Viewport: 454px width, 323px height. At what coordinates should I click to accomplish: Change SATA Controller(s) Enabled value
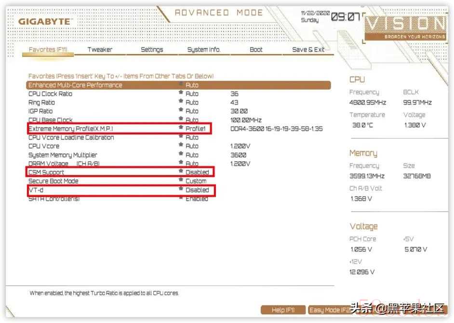pos(197,199)
